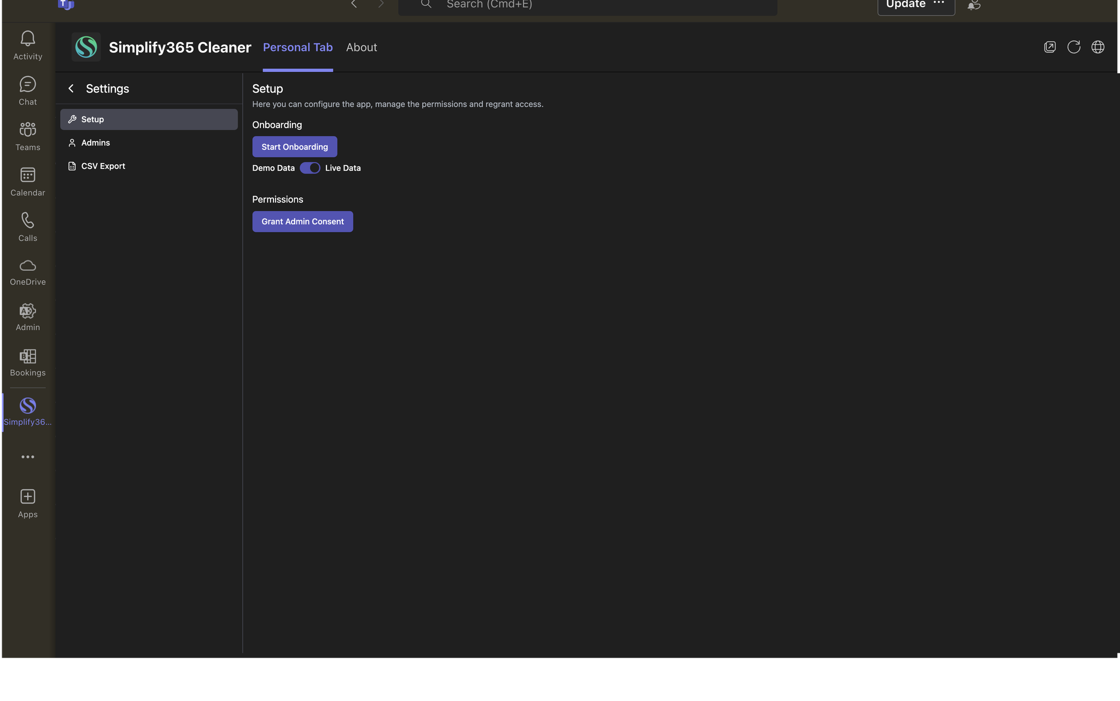Click the Permissions section heading
Screen dimensions: 1120x701
[x=278, y=199]
